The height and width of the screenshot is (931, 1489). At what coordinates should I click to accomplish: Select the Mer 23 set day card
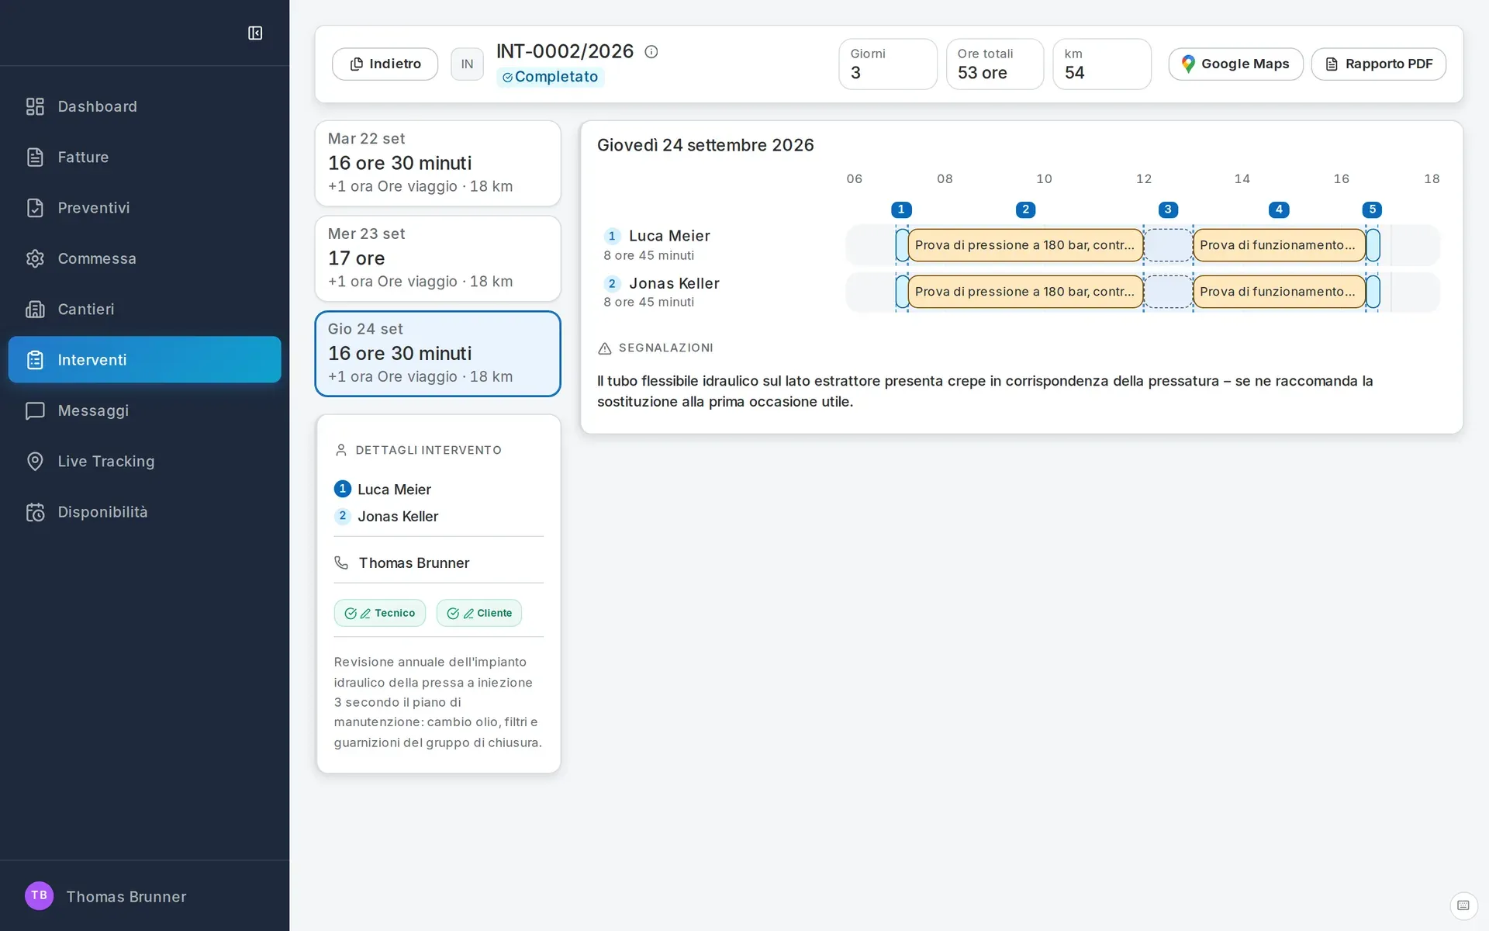coord(437,258)
